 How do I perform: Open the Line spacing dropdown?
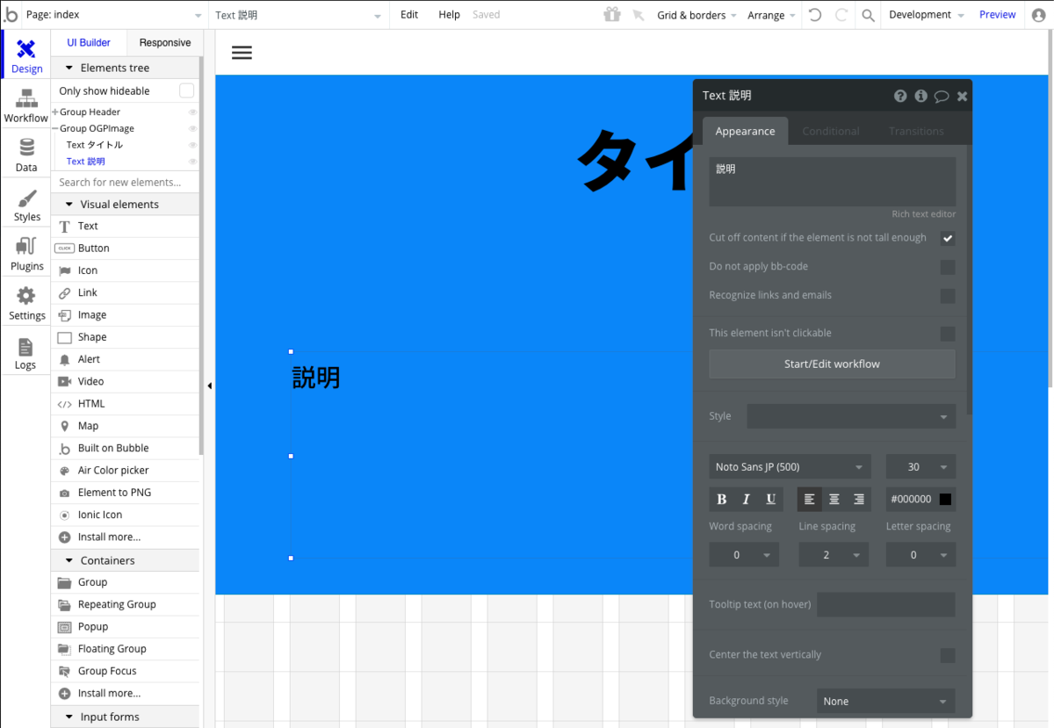(x=834, y=555)
